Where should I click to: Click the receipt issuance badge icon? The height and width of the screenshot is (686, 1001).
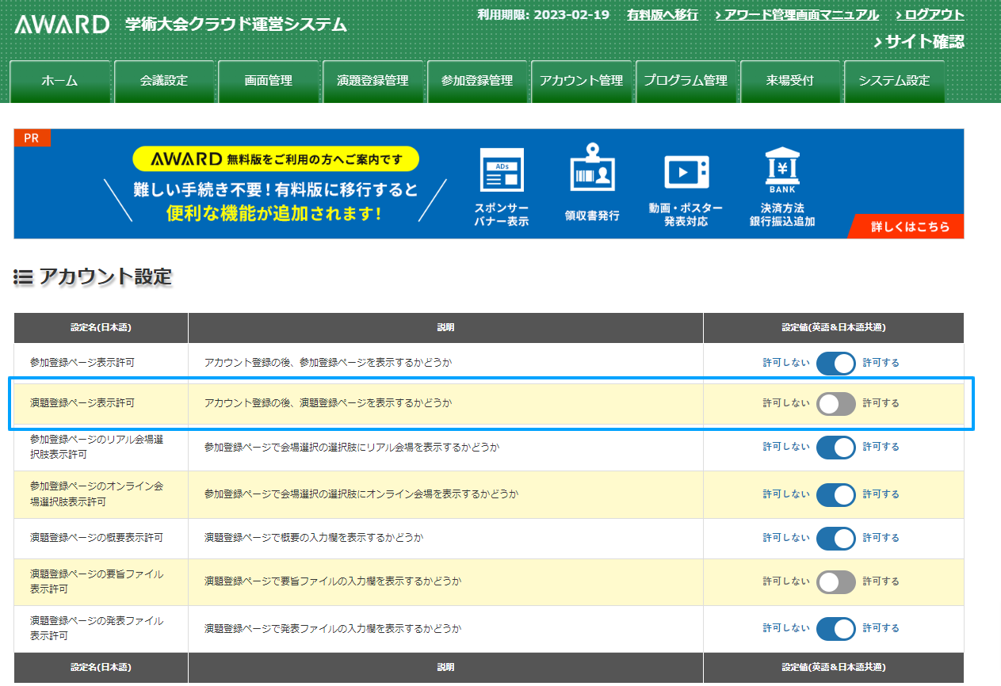(x=592, y=167)
